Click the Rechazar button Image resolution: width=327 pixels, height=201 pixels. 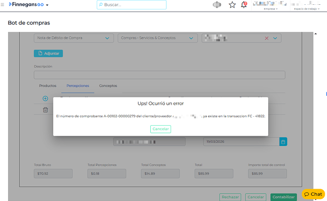(230, 197)
